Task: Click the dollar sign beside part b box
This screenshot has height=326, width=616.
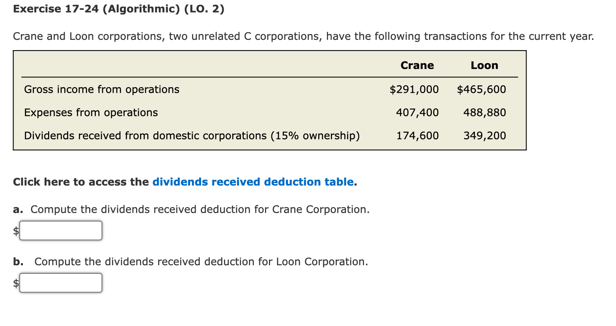Action: point(15,283)
